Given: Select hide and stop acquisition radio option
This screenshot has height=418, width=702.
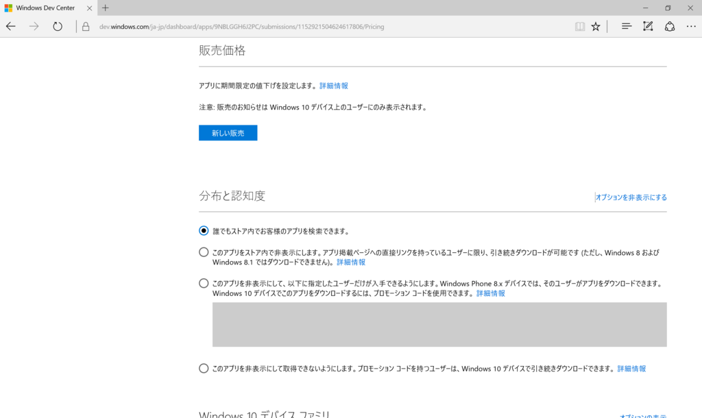Looking at the screenshot, I should tap(204, 369).
